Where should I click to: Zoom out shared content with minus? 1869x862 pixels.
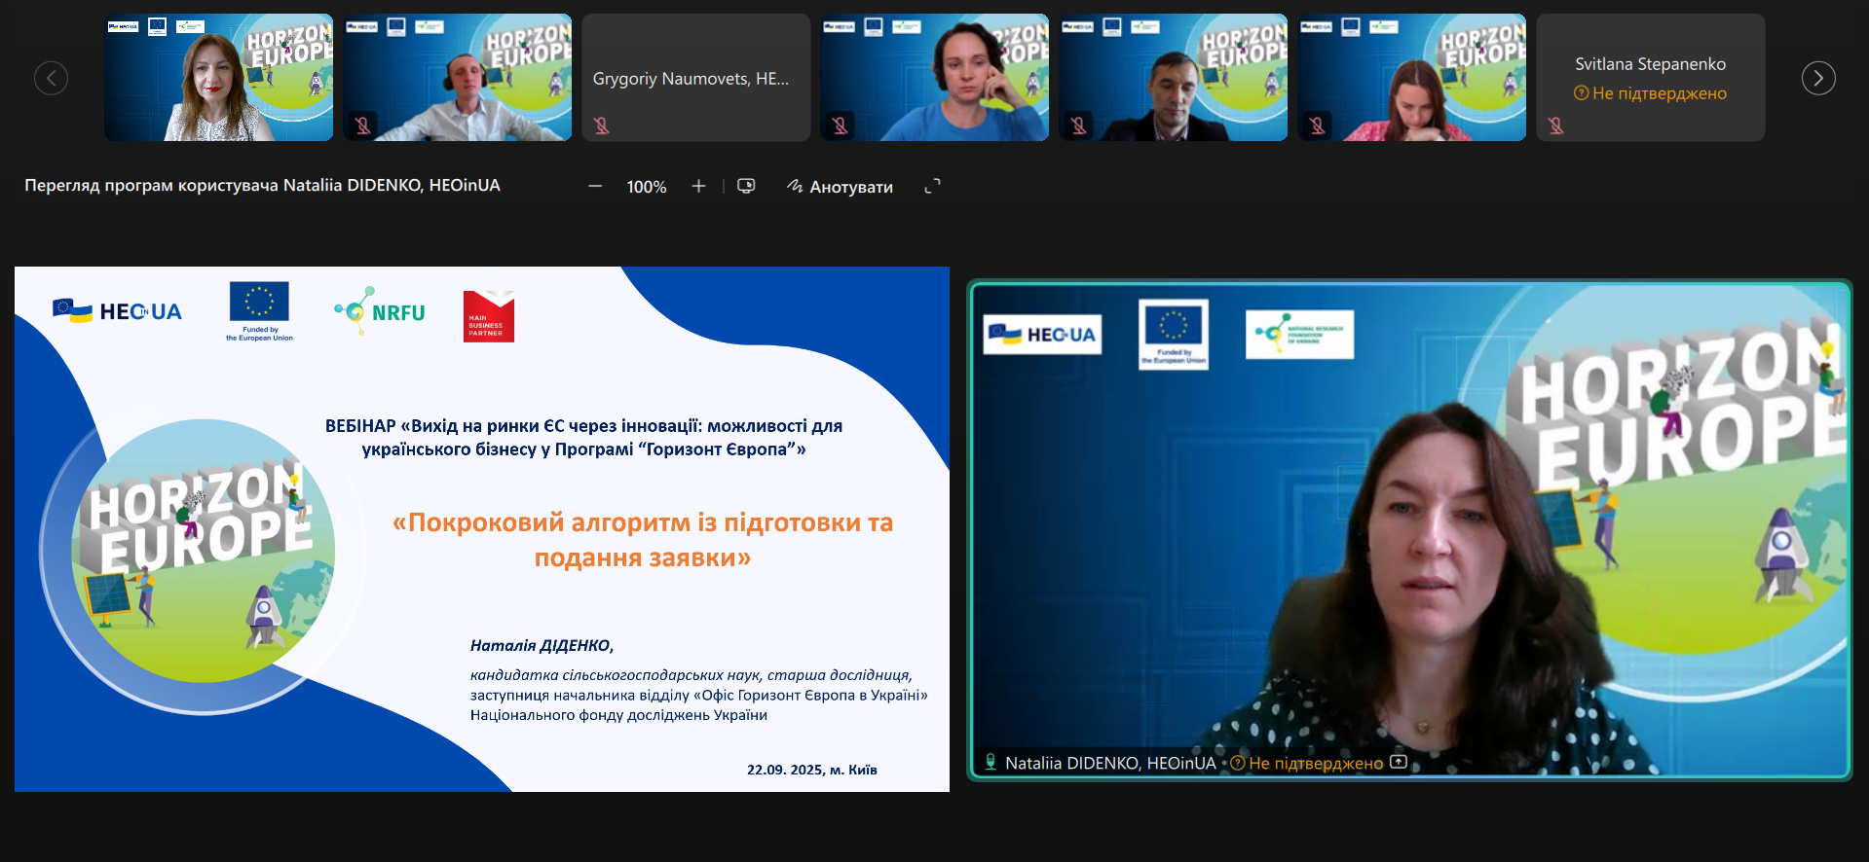[x=595, y=186]
